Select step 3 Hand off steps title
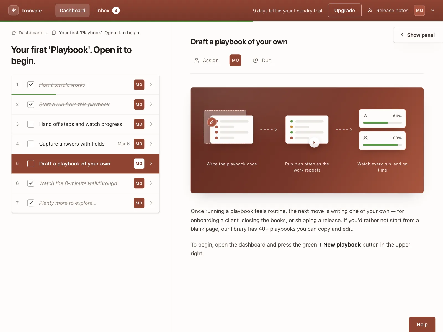 pyautogui.click(x=81, y=124)
